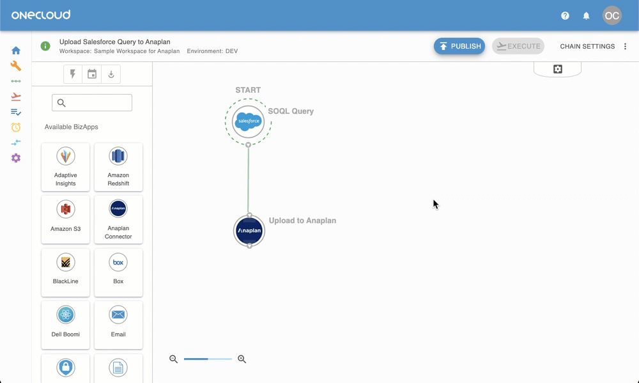Open CHAIN SETTINGS
The width and height of the screenshot is (639, 383).
tap(587, 47)
